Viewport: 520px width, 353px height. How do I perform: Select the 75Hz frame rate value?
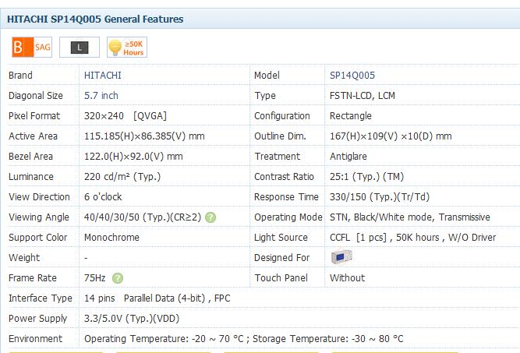click(95, 277)
